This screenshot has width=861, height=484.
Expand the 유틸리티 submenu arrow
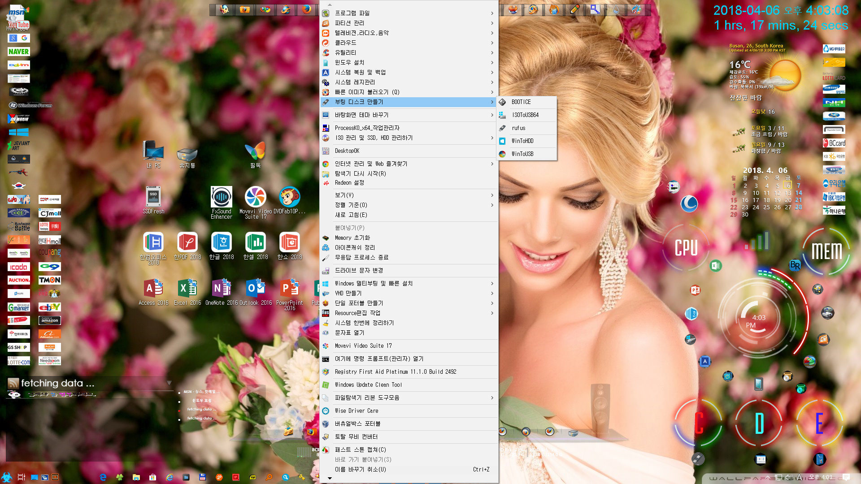[492, 53]
